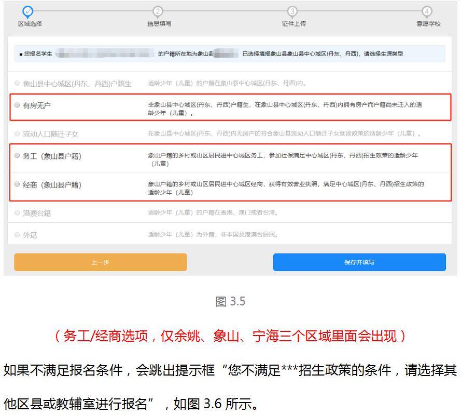The image size is (461, 415).
Task: Click the checkmark icon for 区域选择 step
Action: coord(29,11)
